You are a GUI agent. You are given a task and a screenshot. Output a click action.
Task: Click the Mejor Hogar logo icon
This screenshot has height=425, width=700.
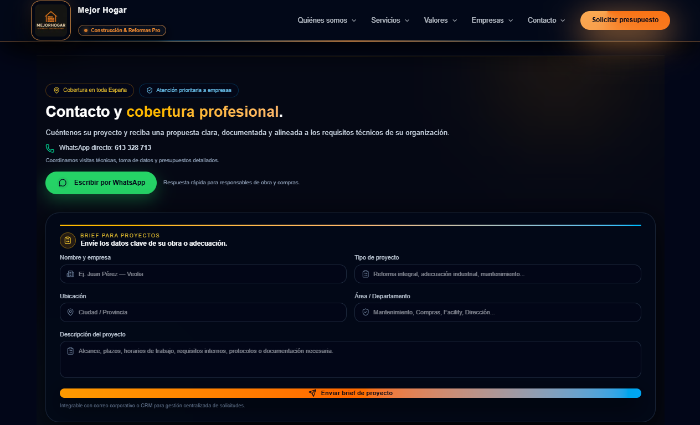[x=50, y=20]
